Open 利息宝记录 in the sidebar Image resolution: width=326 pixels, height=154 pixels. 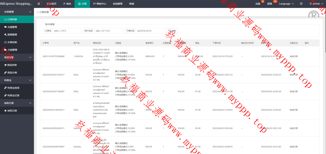point(13,95)
